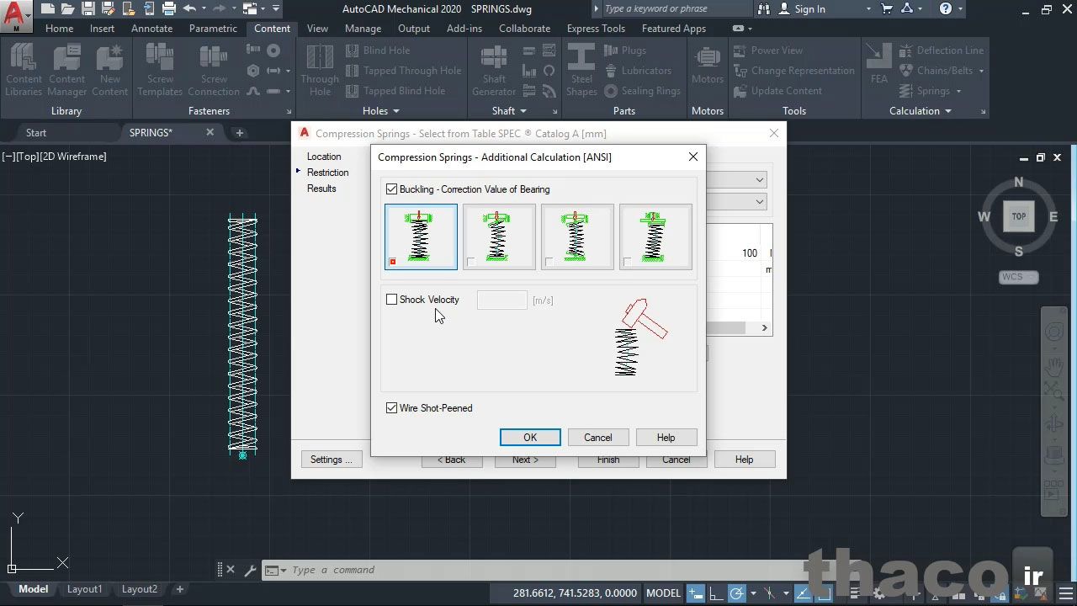Click the Undo arrow icon
This screenshot has width=1077, height=606.
189,9
